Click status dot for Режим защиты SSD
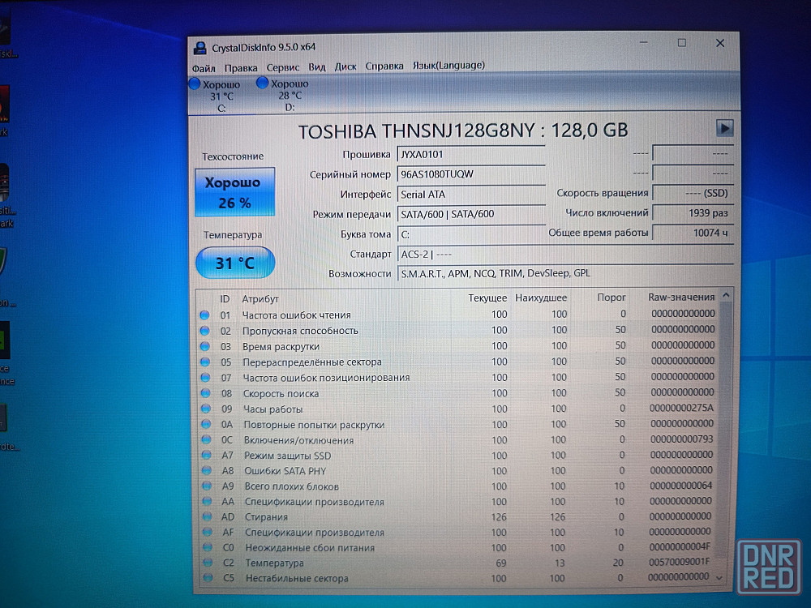The height and width of the screenshot is (608, 811). (x=206, y=456)
